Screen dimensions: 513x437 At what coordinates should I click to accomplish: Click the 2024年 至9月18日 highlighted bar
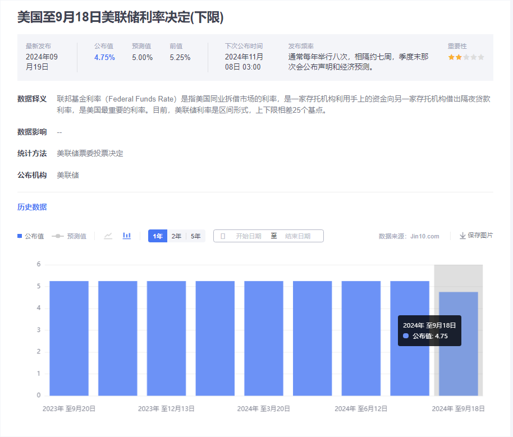click(x=458, y=343)
